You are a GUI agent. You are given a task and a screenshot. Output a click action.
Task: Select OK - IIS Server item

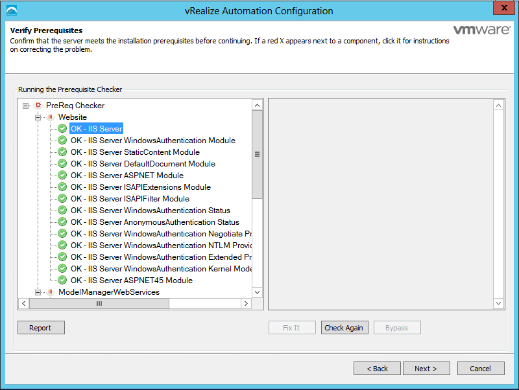pos(96,128)
